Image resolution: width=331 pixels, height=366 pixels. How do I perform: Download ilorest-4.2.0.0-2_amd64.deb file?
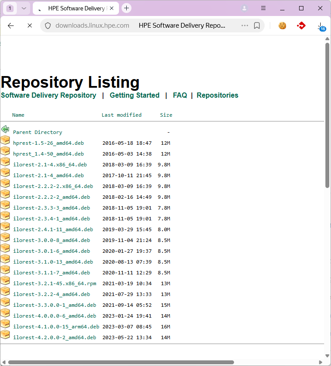(54, 337)
